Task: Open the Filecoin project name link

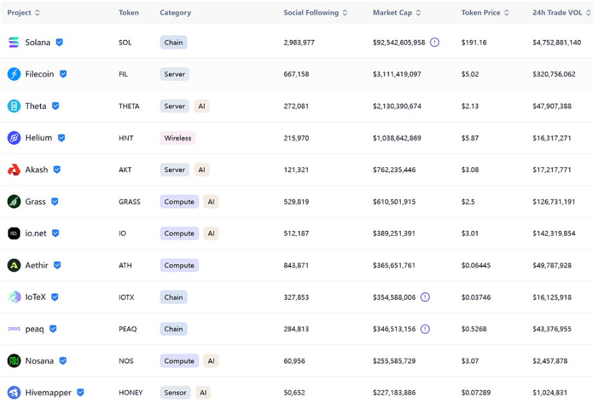Action: [x=40, y=74]
